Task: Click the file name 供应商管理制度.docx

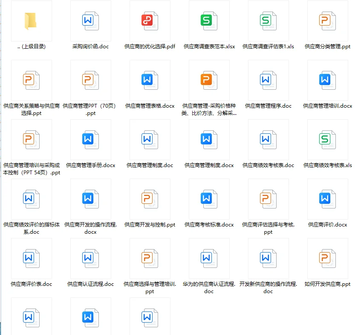Action: [x=209, y=165]
